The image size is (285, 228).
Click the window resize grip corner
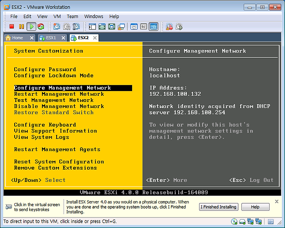point(279,222)
